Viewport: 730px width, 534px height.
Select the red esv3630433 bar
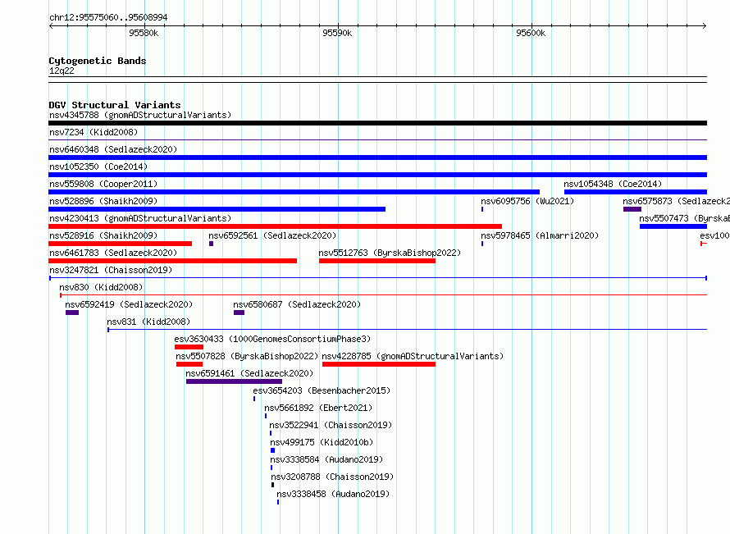(x=189, y=347)
